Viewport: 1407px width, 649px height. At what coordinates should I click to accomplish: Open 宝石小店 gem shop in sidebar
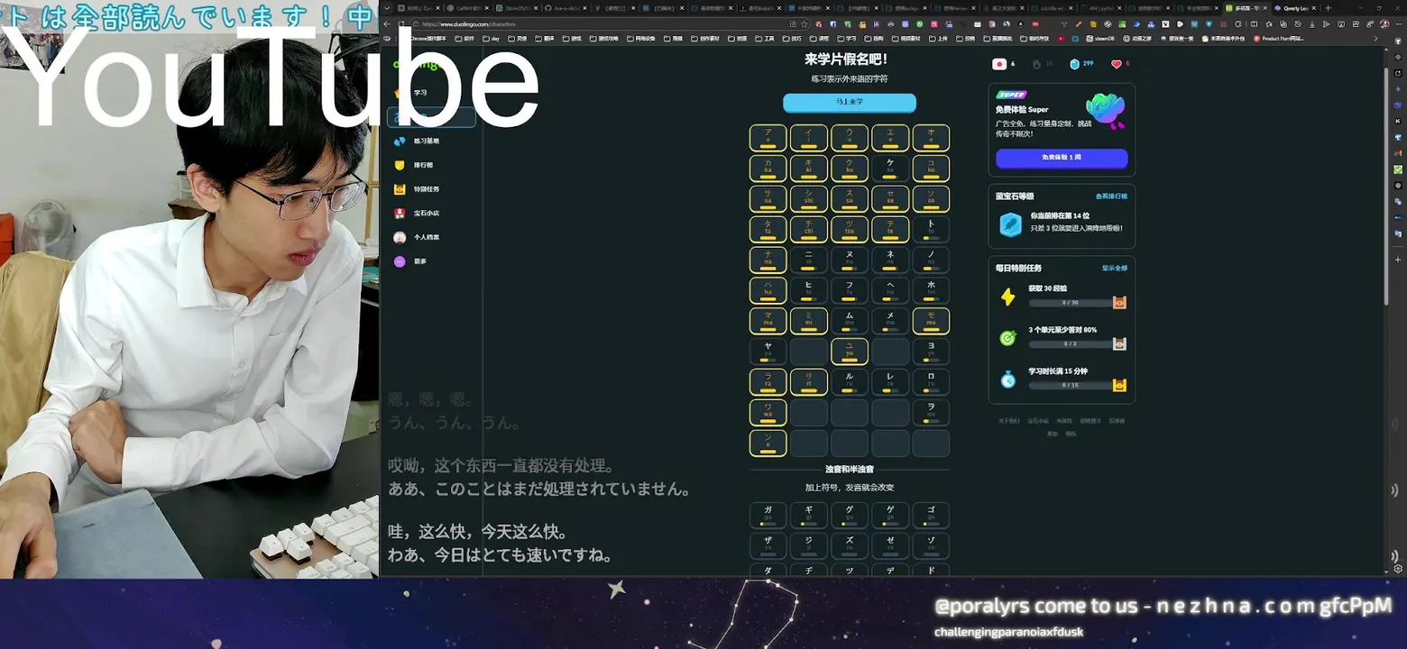tap(431, 214)
